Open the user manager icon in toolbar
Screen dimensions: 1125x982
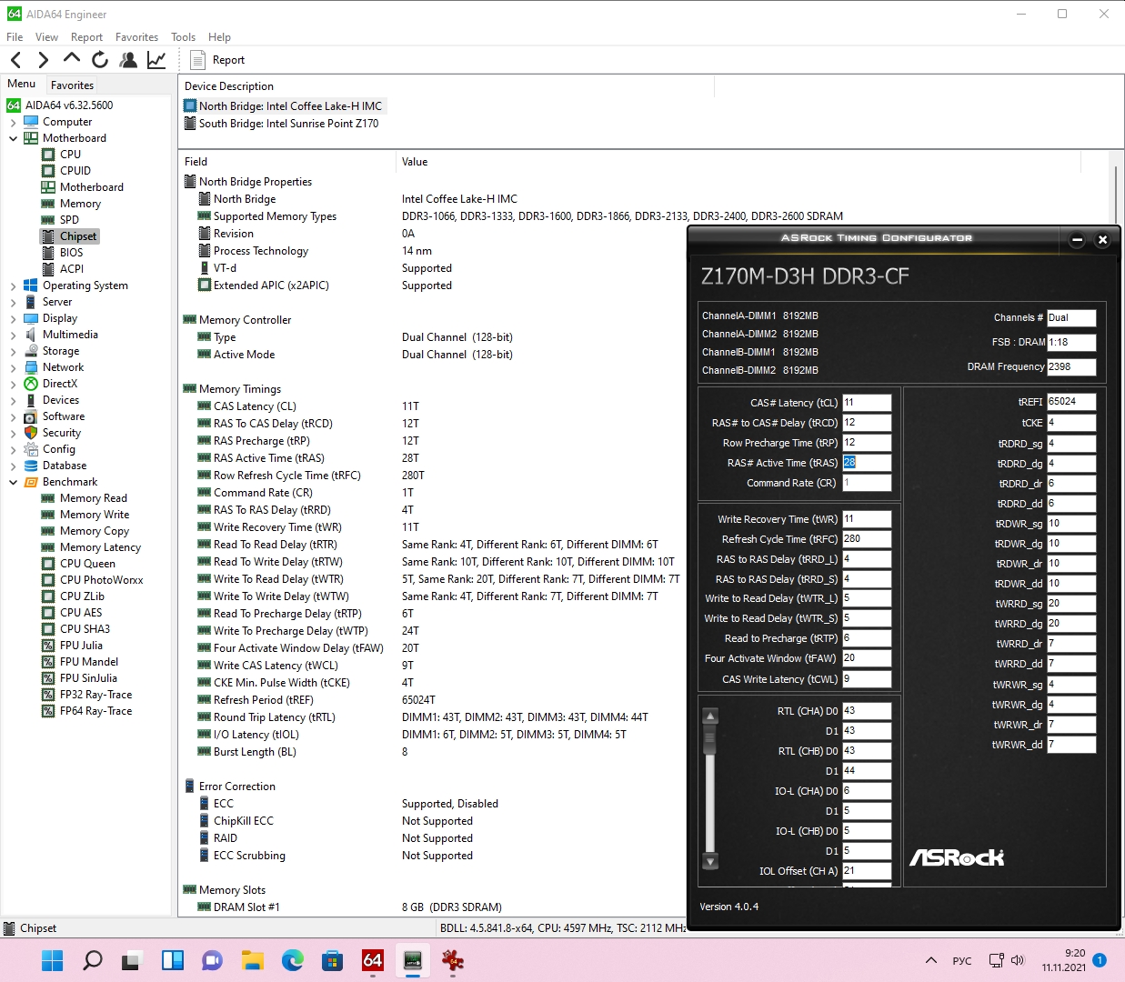[x=128, y=60]
